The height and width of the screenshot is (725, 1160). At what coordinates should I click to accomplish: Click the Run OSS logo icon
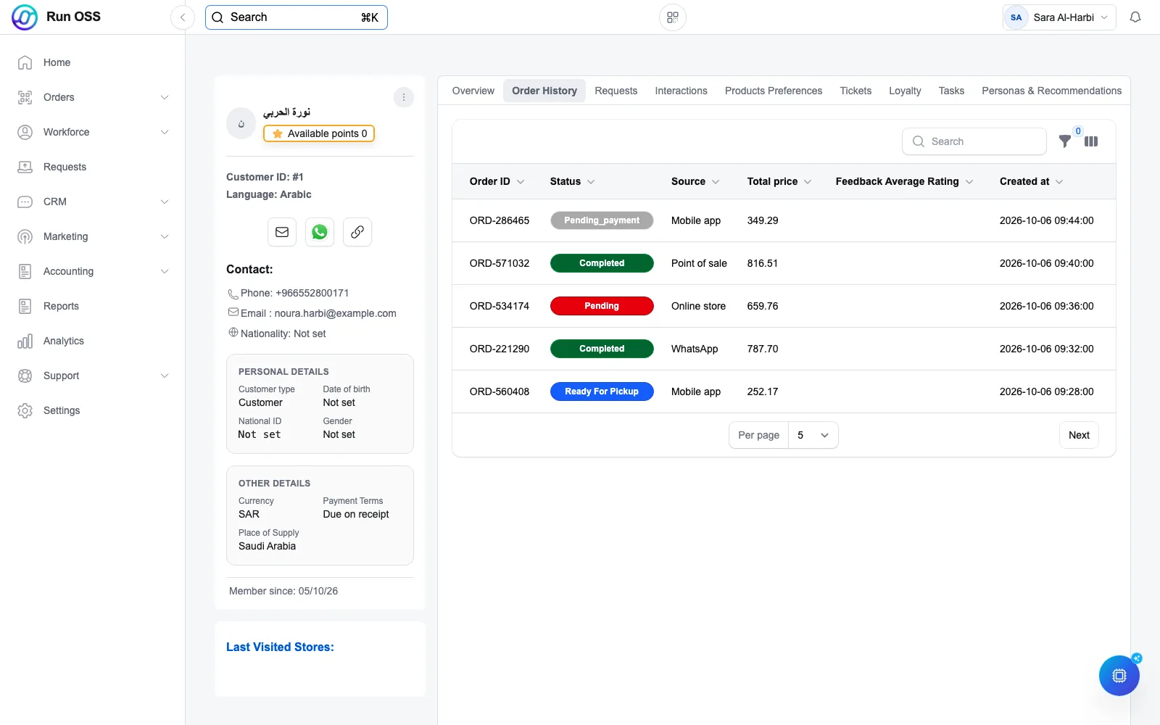coord(25,17)
